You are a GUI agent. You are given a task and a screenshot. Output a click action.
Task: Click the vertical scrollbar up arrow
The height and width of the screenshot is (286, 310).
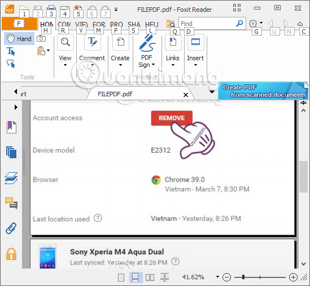(303, 111)
